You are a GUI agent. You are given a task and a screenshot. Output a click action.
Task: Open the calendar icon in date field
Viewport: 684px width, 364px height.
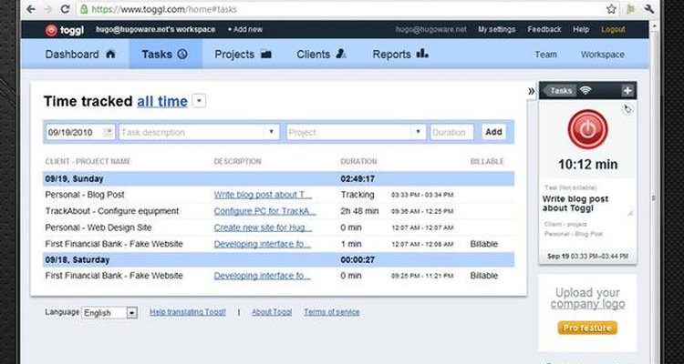(x=108, y=132)
